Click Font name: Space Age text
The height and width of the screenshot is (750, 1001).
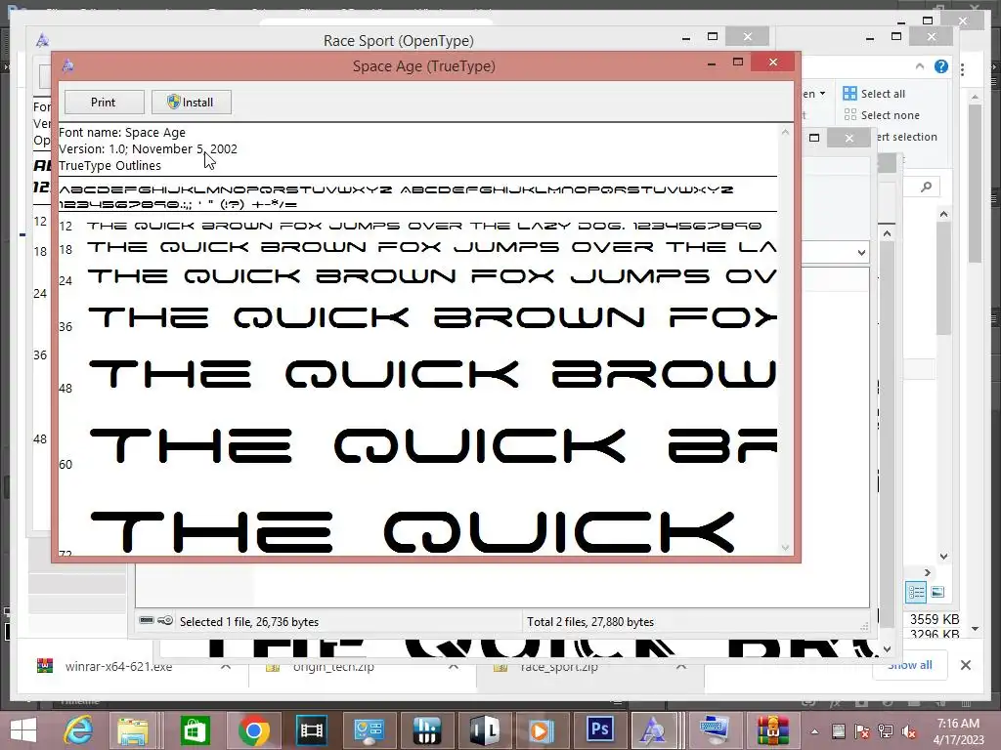[122, 133]
